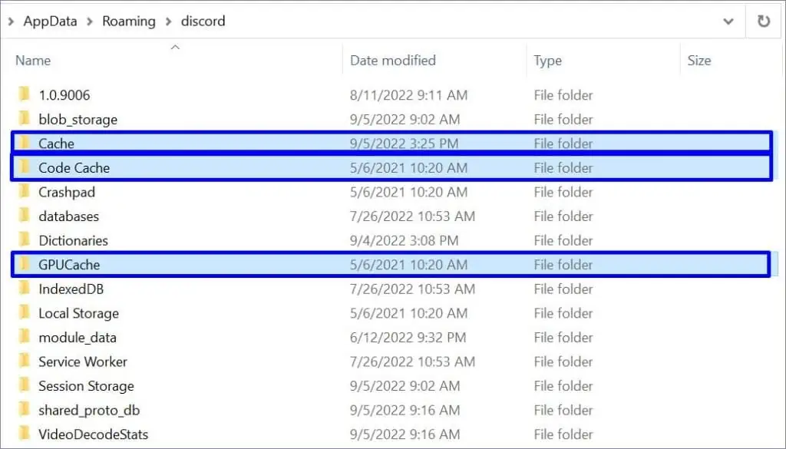
Task: Click the Size column header
Action: (699, 61)
